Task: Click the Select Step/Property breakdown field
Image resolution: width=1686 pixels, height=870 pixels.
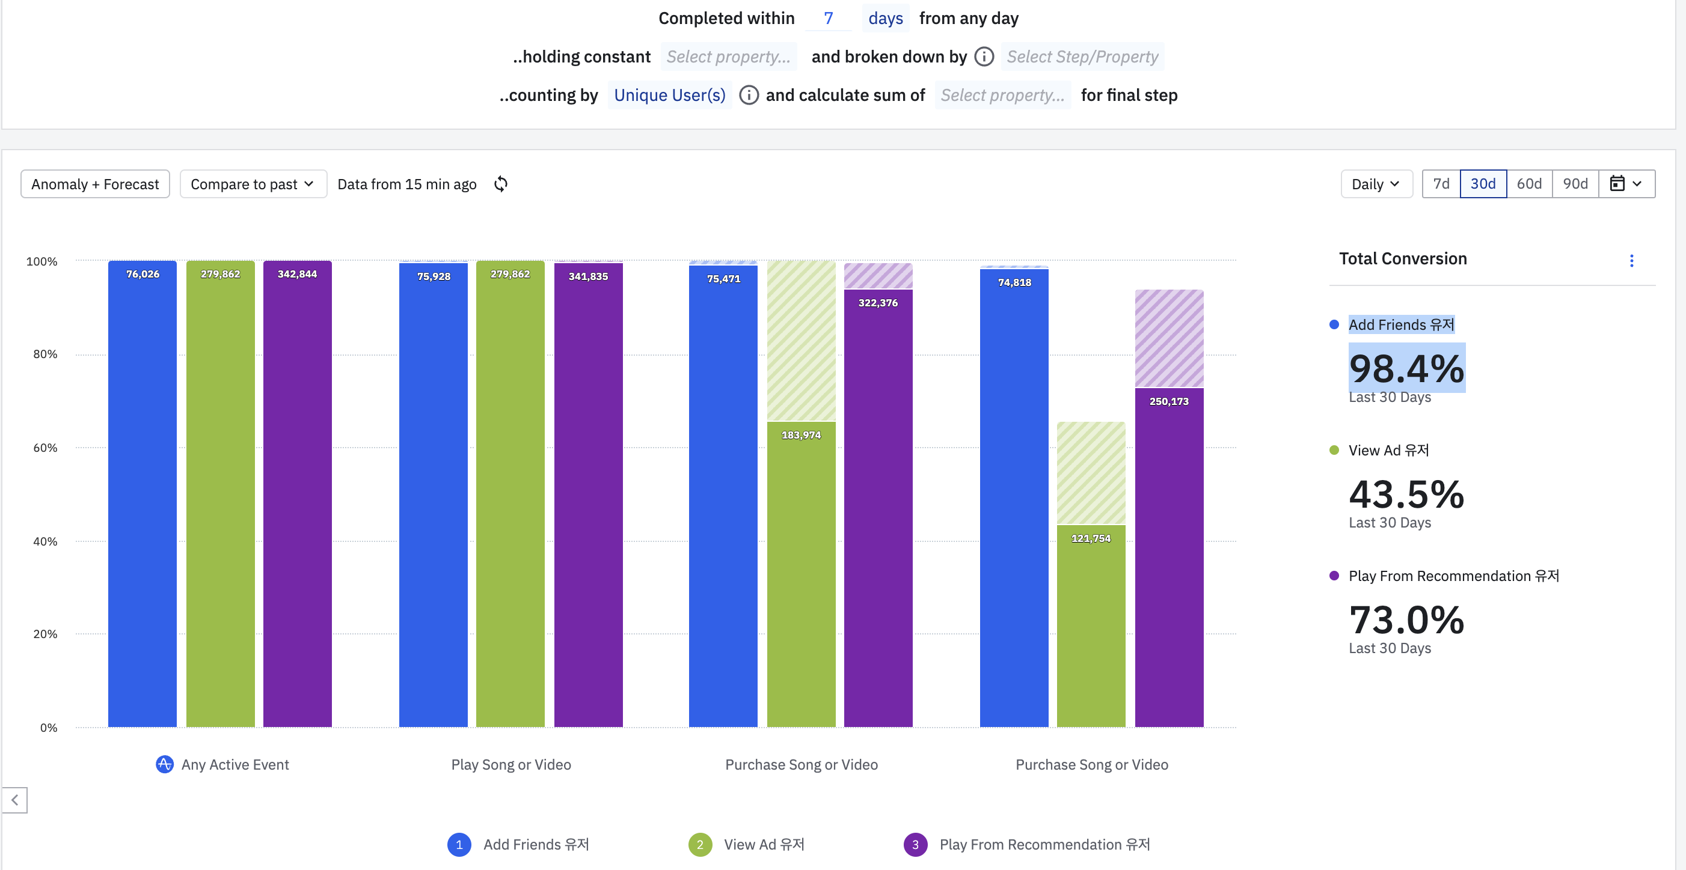Action: [1082, 57]
